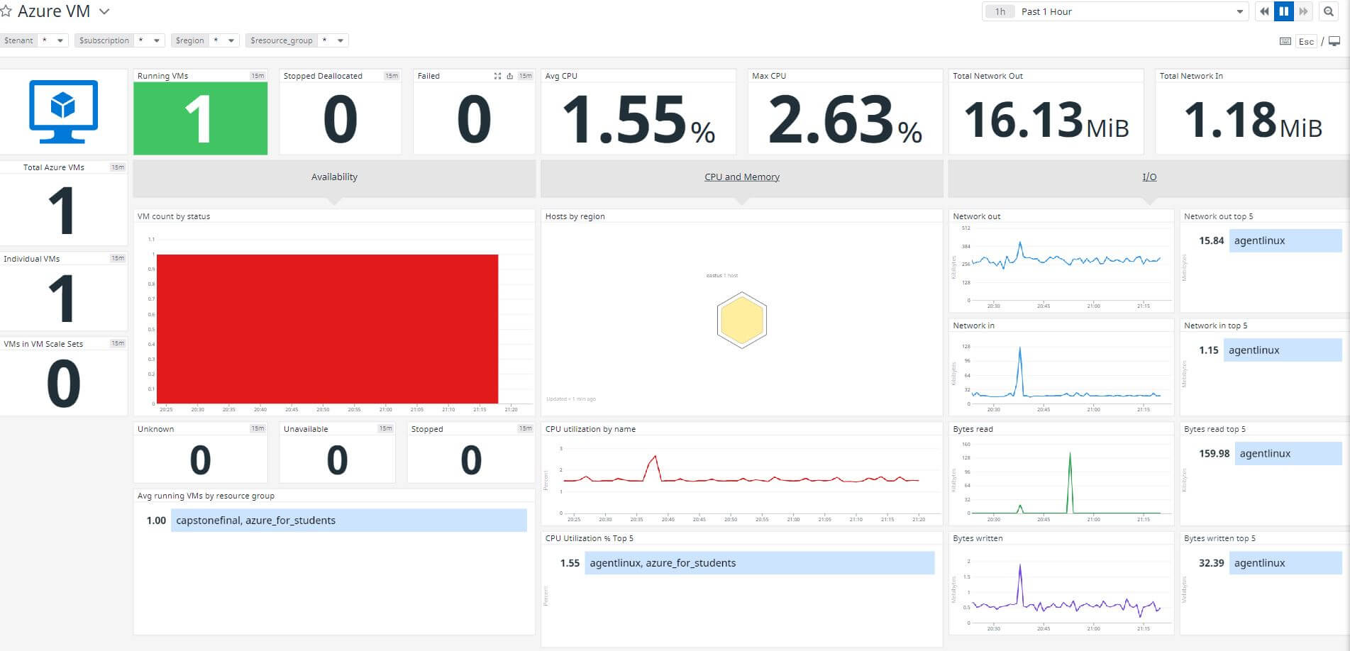The image size is (1350, 651).
Task: Toggle TV full-screen mode monitor icon
Action: [x=1334, y=41]
